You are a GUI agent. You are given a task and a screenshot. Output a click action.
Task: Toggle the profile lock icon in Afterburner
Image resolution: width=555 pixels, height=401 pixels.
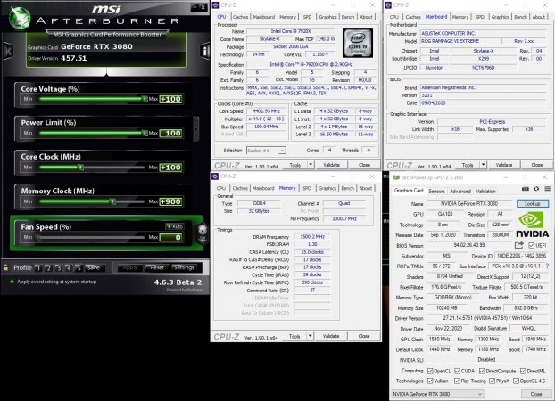[5, 267]
